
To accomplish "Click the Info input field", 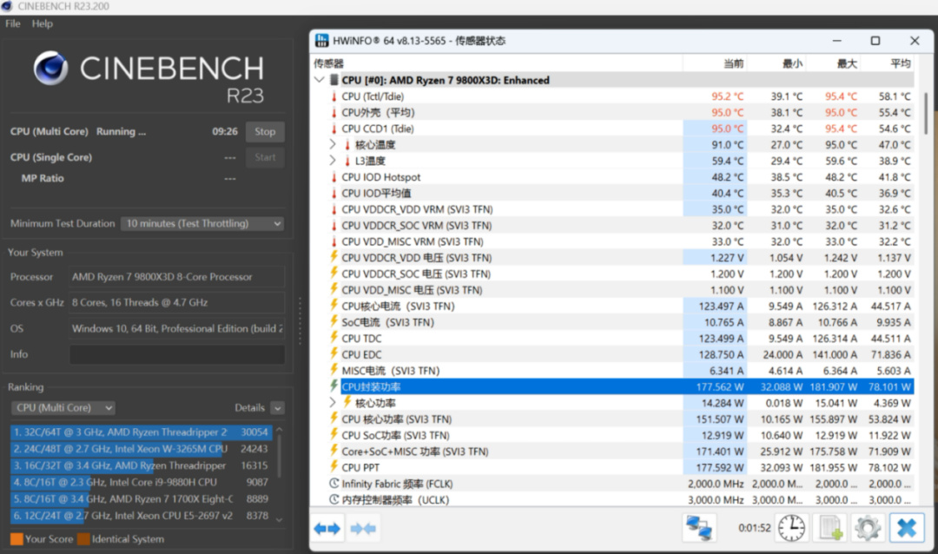I will pyautogui.click(x=176, y=354).
